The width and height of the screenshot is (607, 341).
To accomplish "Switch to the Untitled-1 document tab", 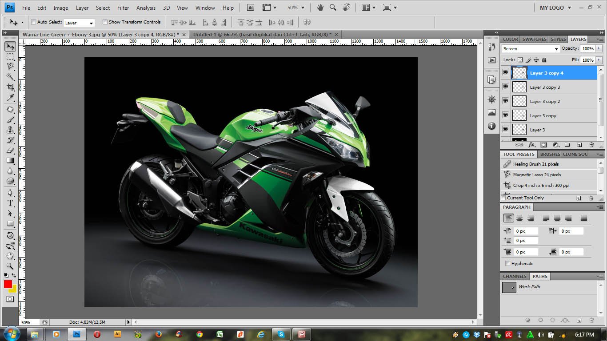I will coord(262,34).
